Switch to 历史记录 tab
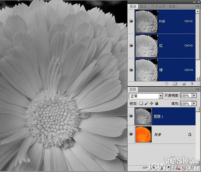Viewport: 201px width, 172px height. point(158,6)
